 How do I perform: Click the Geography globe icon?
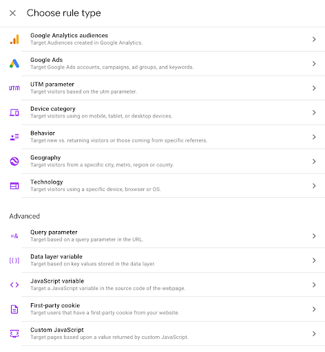pos(14,162)
